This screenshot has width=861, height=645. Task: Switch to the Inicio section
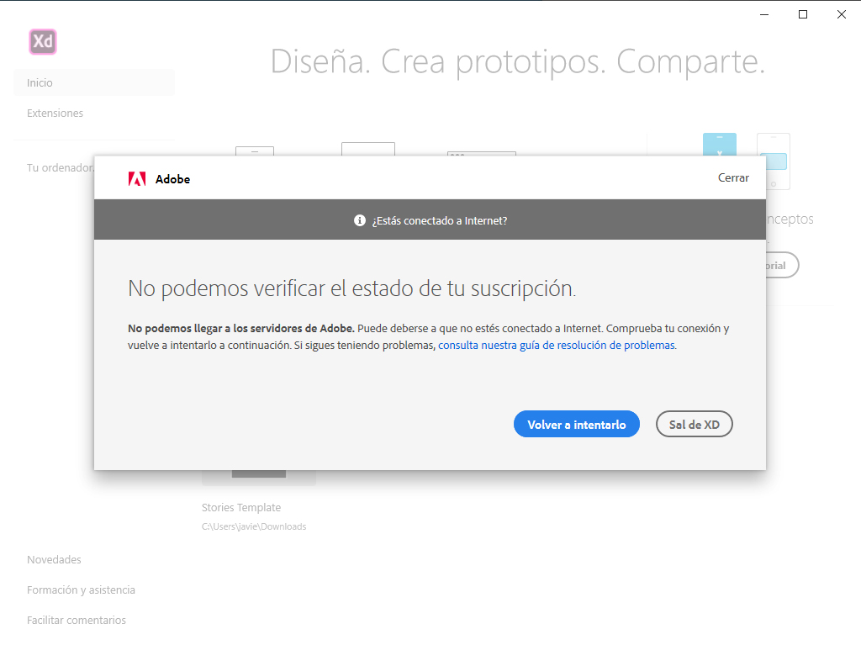[40, 82]
